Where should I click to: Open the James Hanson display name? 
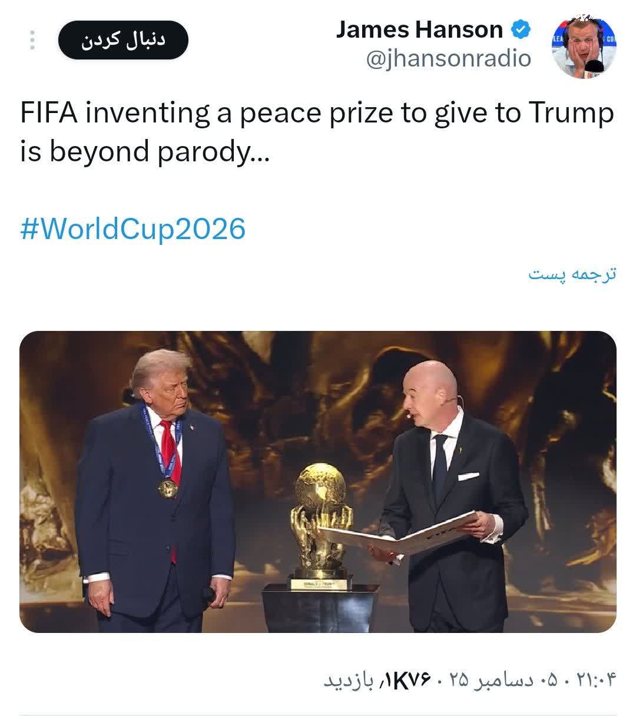[419, 29]
